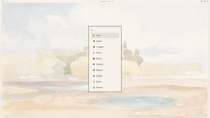Click the Install package icon

tap(94, 64)
